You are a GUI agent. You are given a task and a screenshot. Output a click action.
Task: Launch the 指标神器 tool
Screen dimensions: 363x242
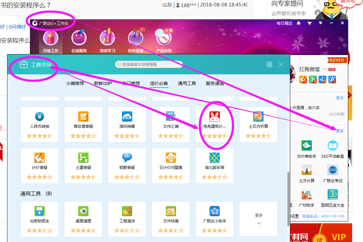coord(127,124)
